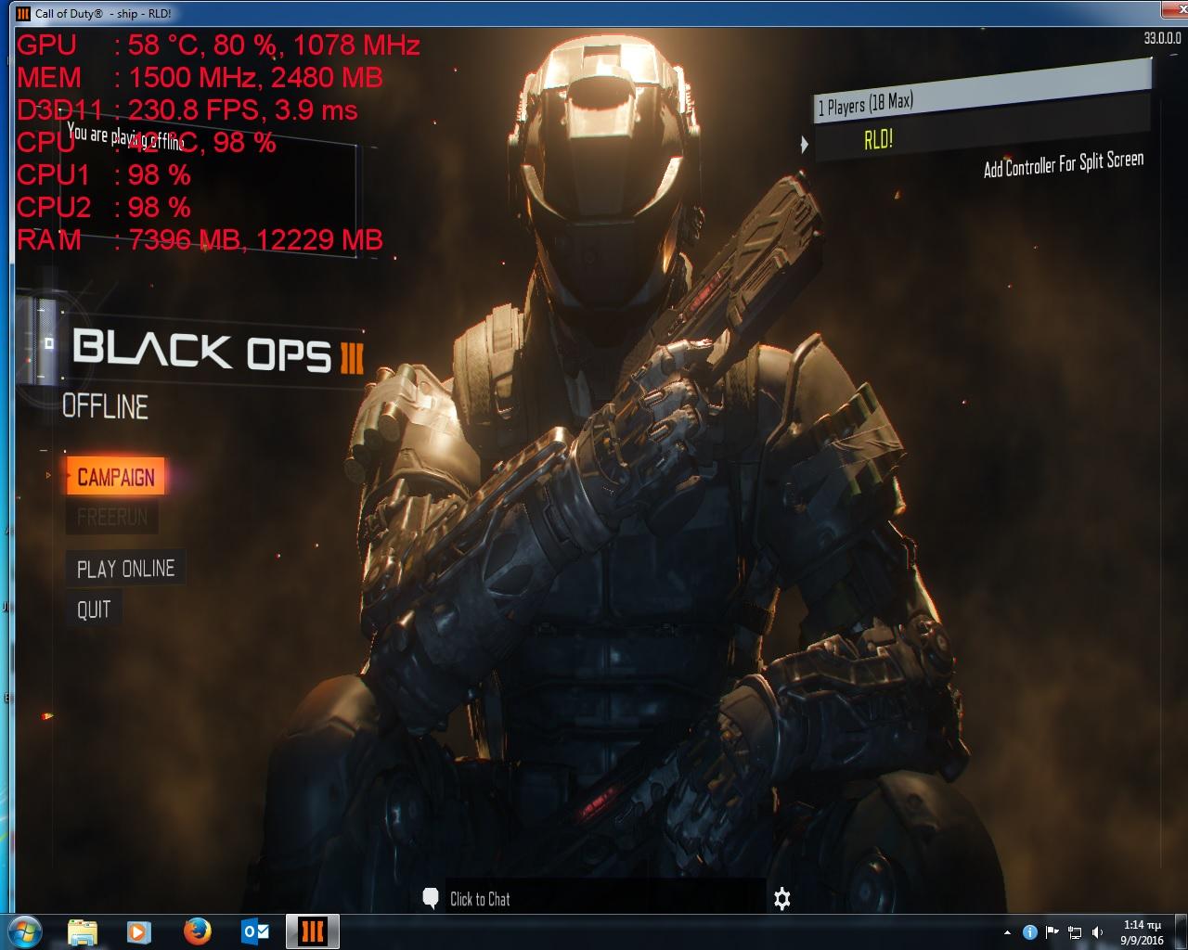Click the CPU1 overlay line
The width and height of the screenshot is (1188, 950).
tap(103, 174)
